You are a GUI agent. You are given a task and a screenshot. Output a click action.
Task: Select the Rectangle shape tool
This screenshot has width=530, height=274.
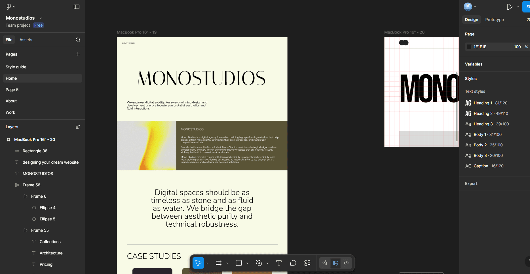[x=239, y=263]
